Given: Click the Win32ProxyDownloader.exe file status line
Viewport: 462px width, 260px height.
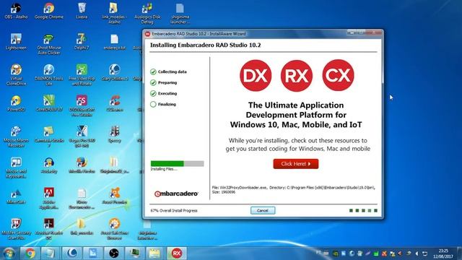Looking at the screenshot, I should pos(294,189).
